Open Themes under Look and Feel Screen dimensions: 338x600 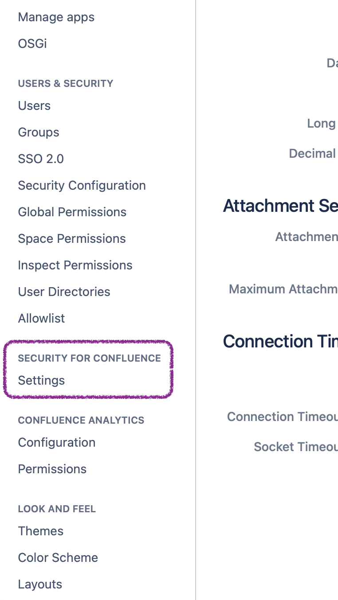pos(40,531)
